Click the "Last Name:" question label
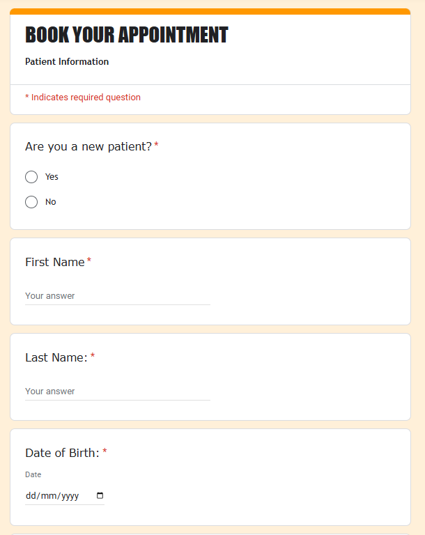425x535 pixels. 56,357
